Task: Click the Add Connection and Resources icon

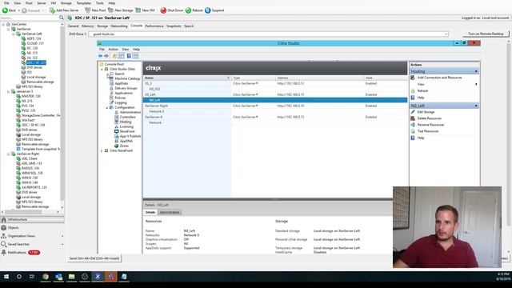Action: pyautogui.click(x=413, y=78)
